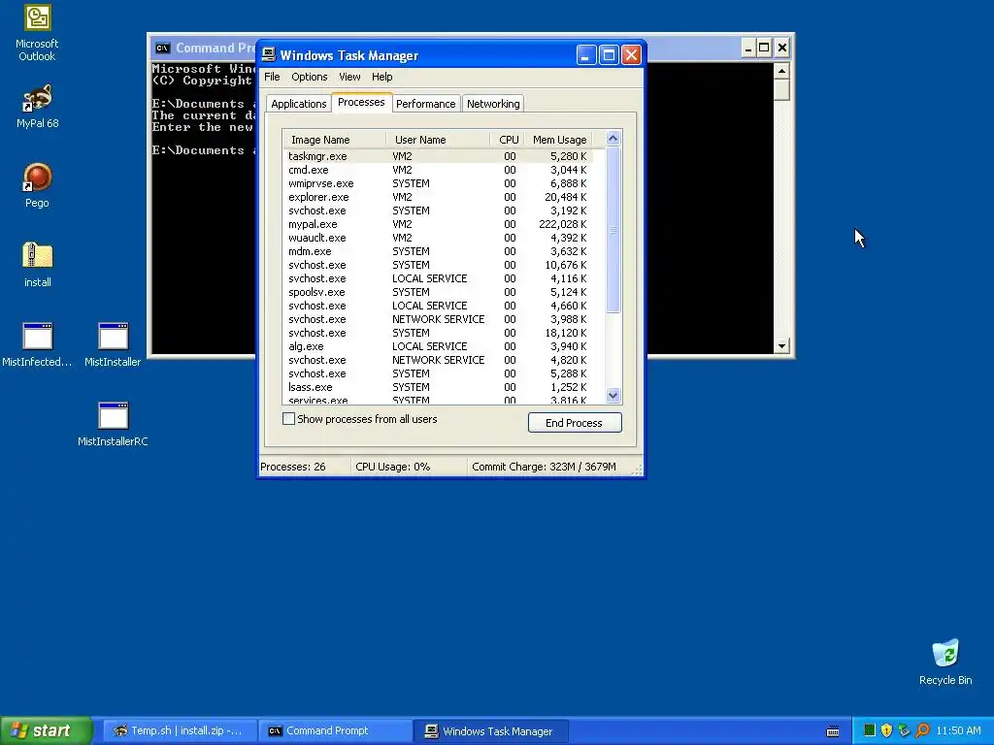Click the magnifier tray icon
994x745 pixels.
coord(922,730)
